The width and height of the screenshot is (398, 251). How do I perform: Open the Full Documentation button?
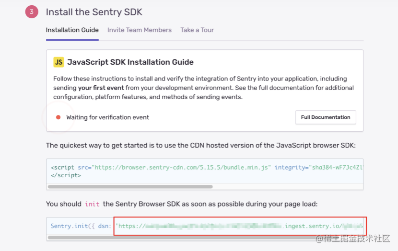326,117
